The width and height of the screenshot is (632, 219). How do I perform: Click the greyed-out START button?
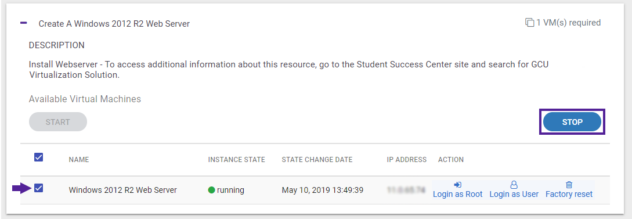pos(58,122)
